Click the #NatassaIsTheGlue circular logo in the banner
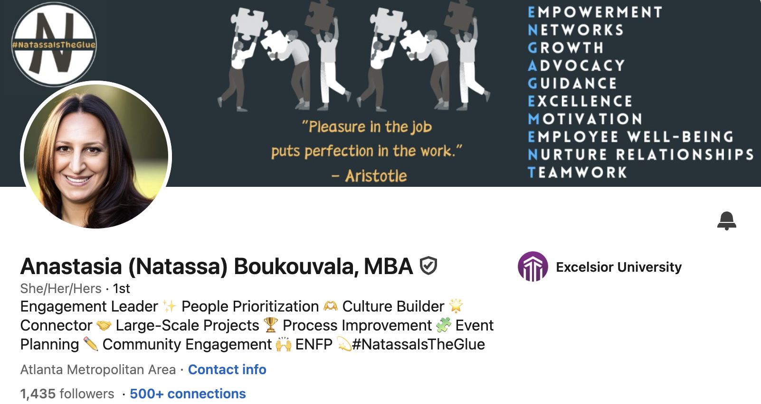 click(x=54, y=45)
